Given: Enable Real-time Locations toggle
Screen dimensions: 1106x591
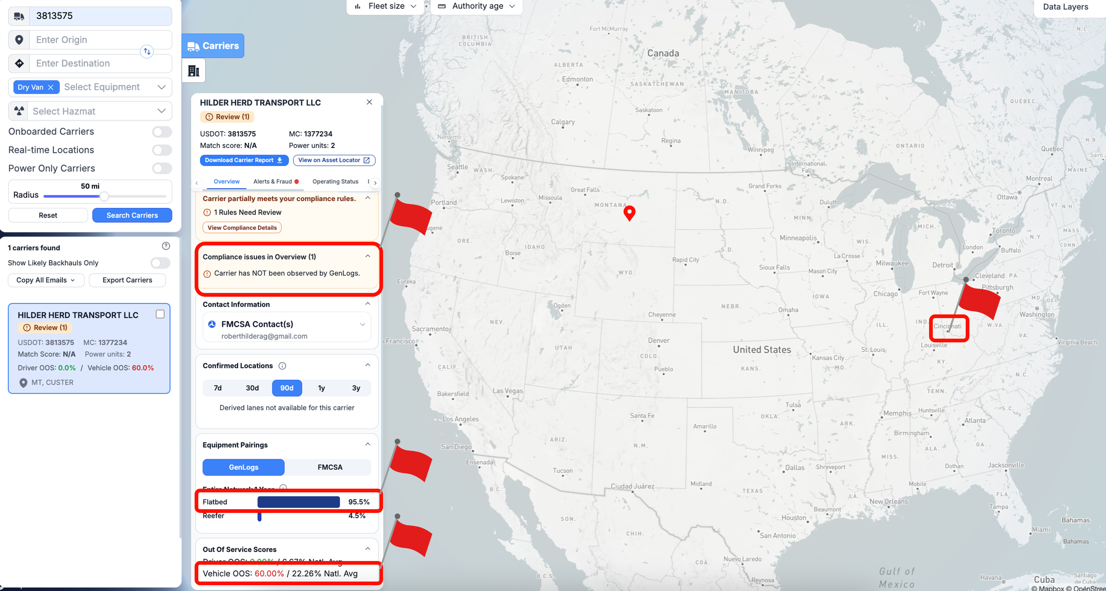Looking at the screenshot, I should (x=162, y=150).
